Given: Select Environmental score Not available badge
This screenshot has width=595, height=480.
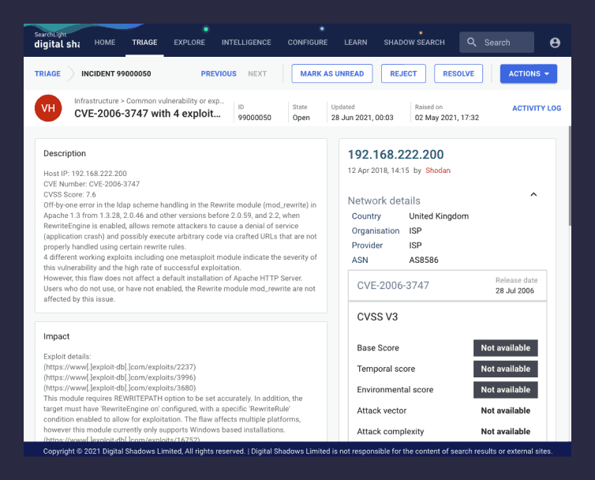Looking at the screenshot, I should coord(506,390).
